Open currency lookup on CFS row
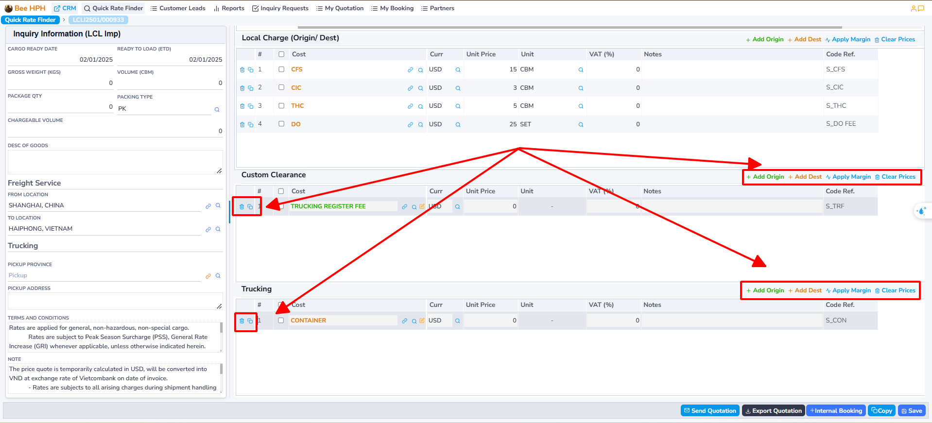 [458, 70]
